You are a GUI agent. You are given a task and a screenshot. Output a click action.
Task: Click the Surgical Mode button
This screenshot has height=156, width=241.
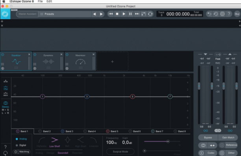(120, 152)
